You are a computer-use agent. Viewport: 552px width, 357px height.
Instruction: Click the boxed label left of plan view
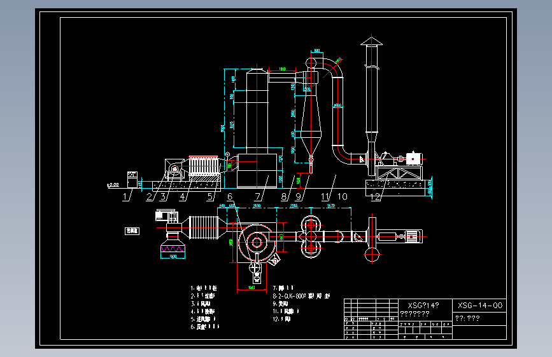[132, 231]
